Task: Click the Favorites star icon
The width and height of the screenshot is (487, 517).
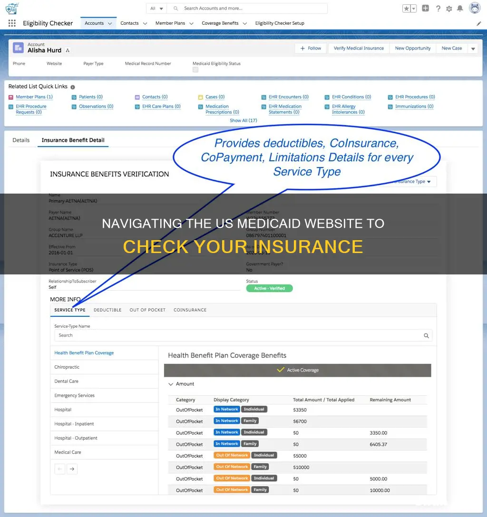Action: (406, 9)
